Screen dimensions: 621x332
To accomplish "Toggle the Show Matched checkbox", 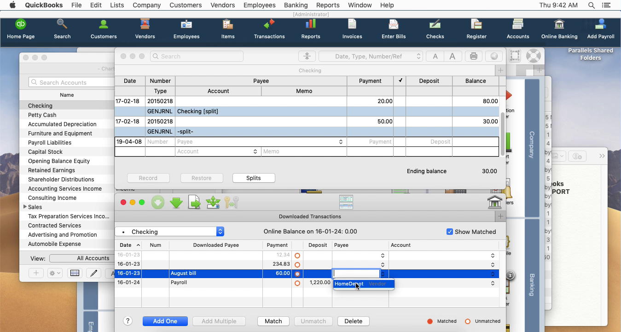I will pyautogui.click(x=450, y=232).
